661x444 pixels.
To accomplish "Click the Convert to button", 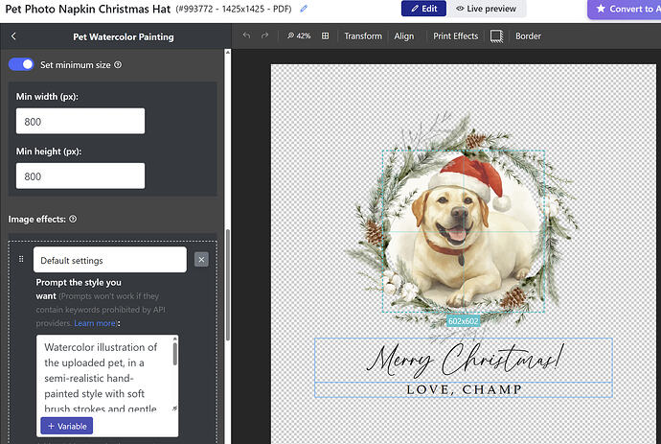I will coord(626,9).
